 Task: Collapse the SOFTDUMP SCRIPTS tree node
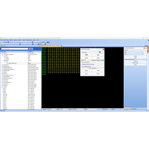click(x=2, y=55)
